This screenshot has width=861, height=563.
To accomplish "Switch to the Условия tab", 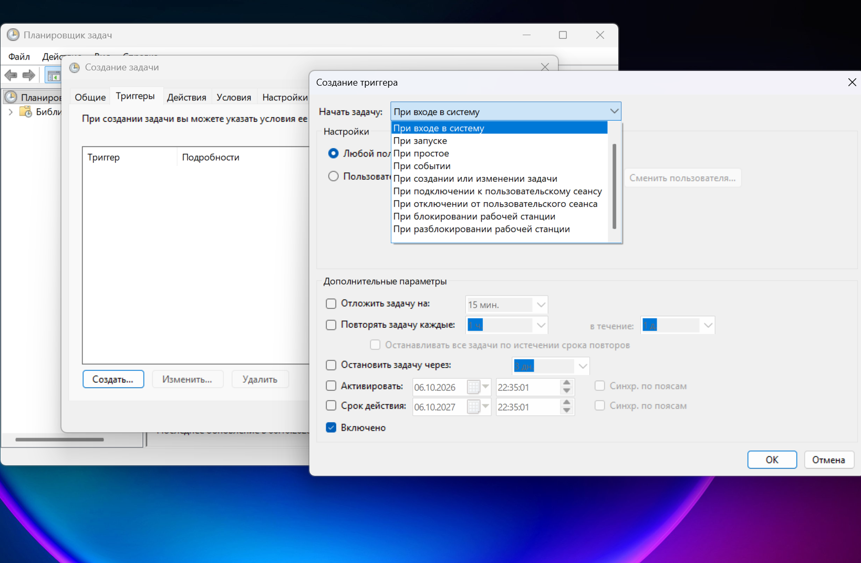I will click(x=234, y=97).
